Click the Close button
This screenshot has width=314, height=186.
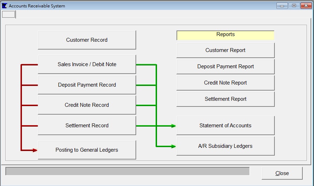(282, 173)
